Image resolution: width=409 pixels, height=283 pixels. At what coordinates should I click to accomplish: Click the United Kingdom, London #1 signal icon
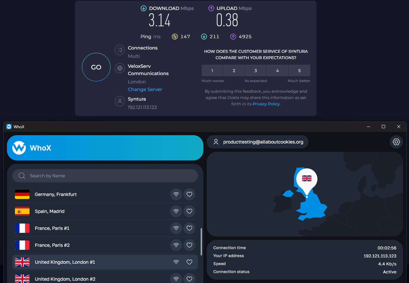176,262
